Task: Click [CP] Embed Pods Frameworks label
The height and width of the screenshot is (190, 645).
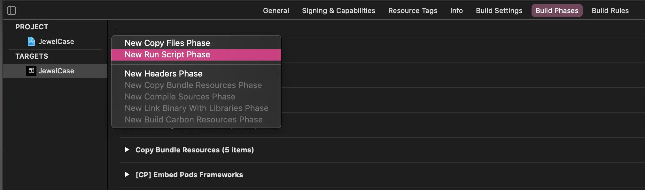Action: (189, 175)
